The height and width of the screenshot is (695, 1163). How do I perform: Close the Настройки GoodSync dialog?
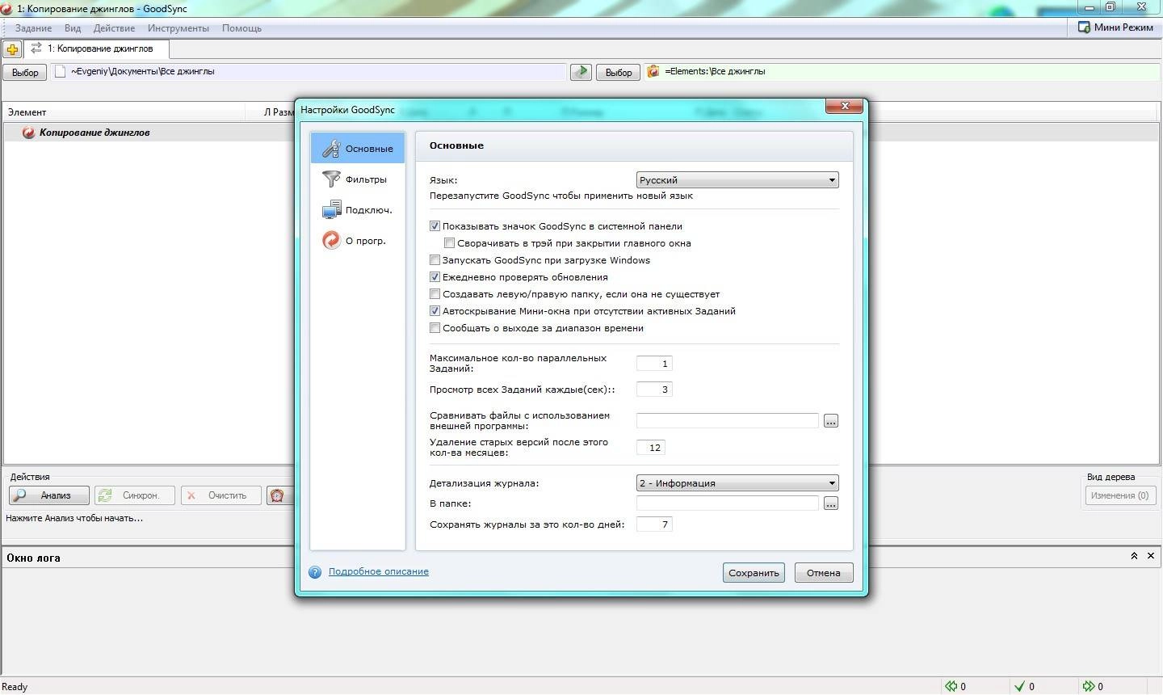click(x=845, y=106)
